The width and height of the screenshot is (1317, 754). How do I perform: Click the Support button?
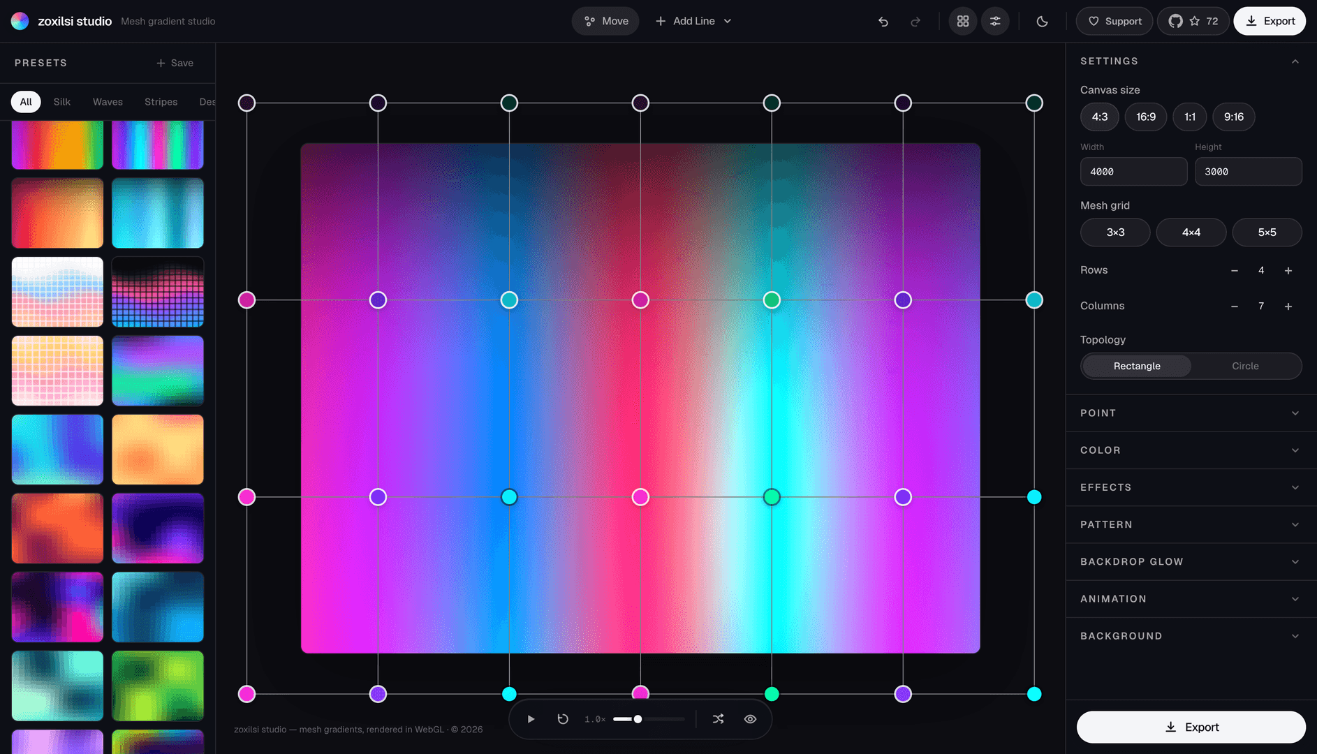[x=1114, y=22]
